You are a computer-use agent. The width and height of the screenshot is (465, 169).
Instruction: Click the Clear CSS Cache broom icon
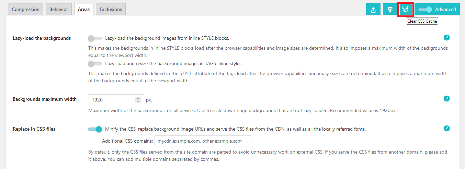405,10
